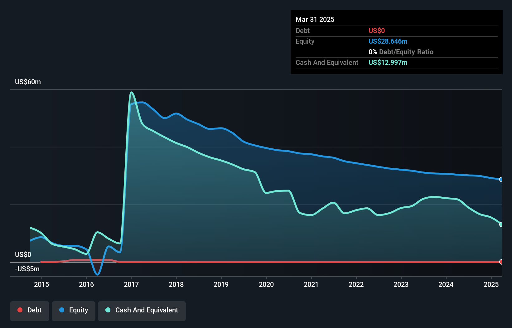Click the US$60m y-axis label
512x328 pixels.
pyautogui.click(x=28, y=82)
